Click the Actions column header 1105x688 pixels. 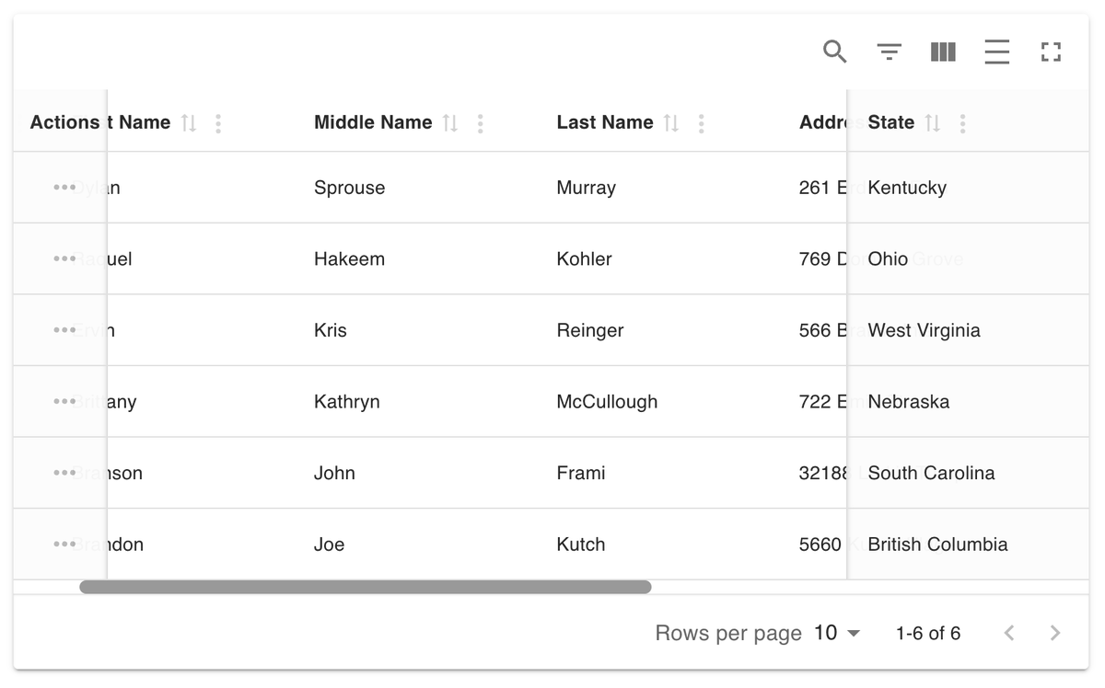64,122
